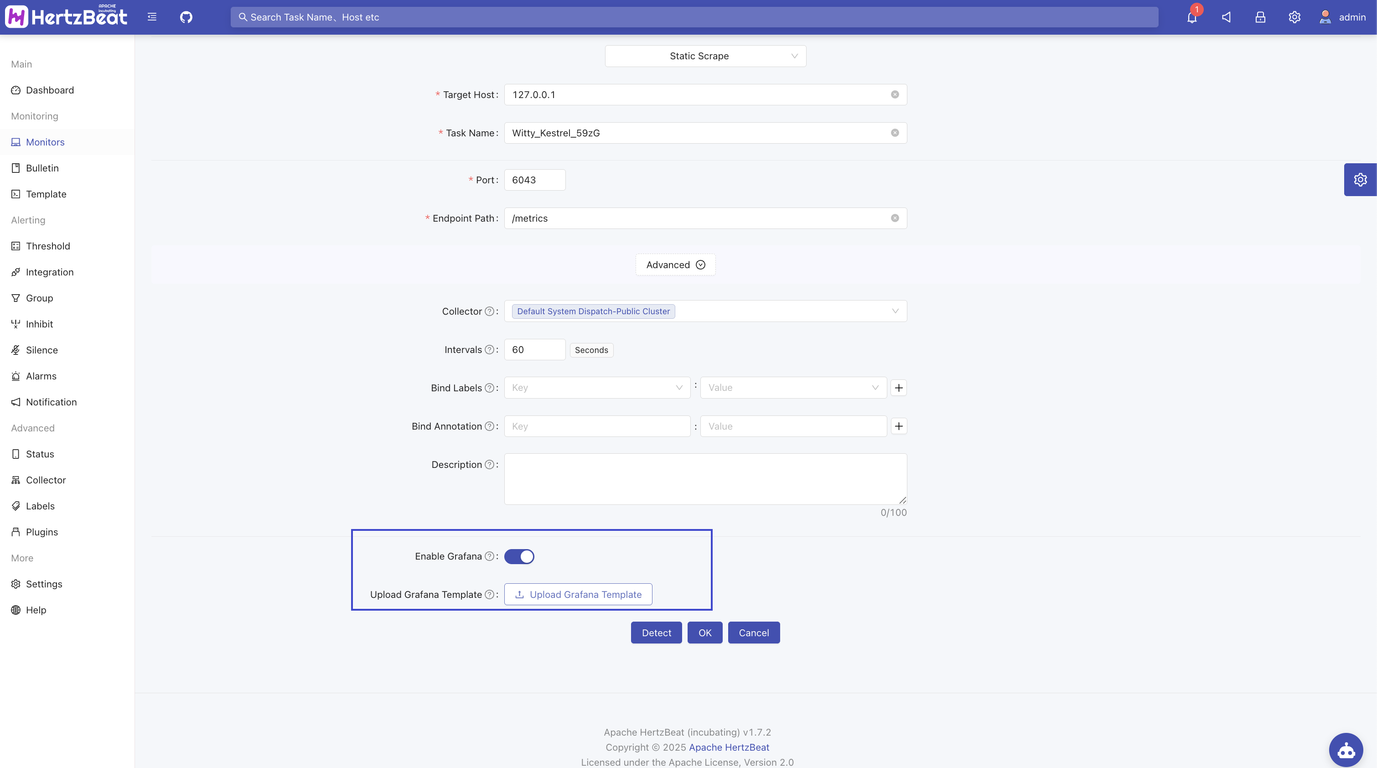This screenshot has width=1377, height=768.
Task: Click into the Description text area
Action: pos(705,479)
